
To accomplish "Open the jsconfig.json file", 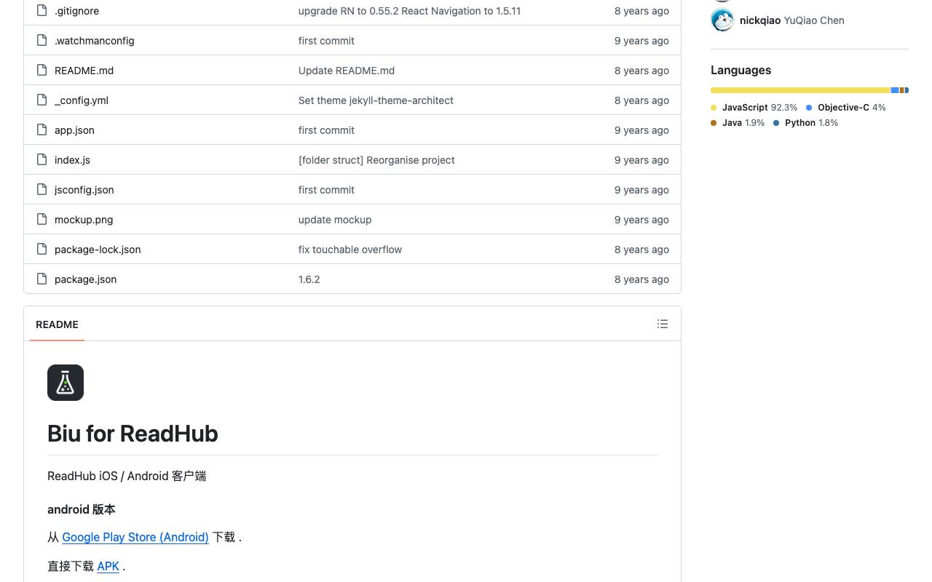I will 84,190.
